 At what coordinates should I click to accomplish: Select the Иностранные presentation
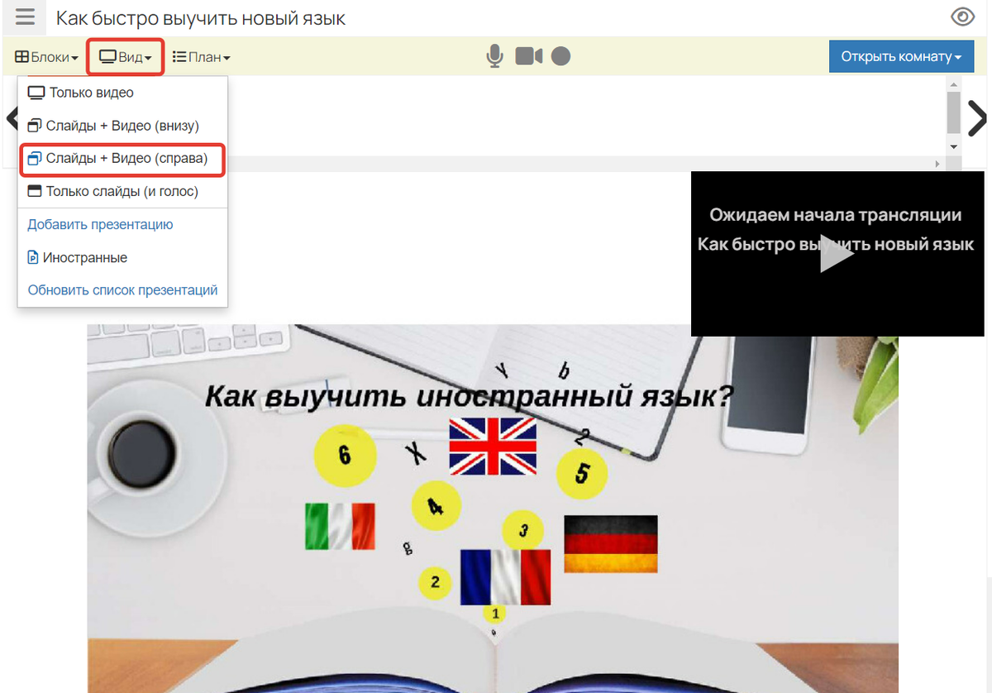[84, 258]
